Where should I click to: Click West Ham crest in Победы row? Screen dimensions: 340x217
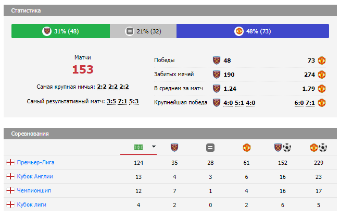tap(217, 61)
